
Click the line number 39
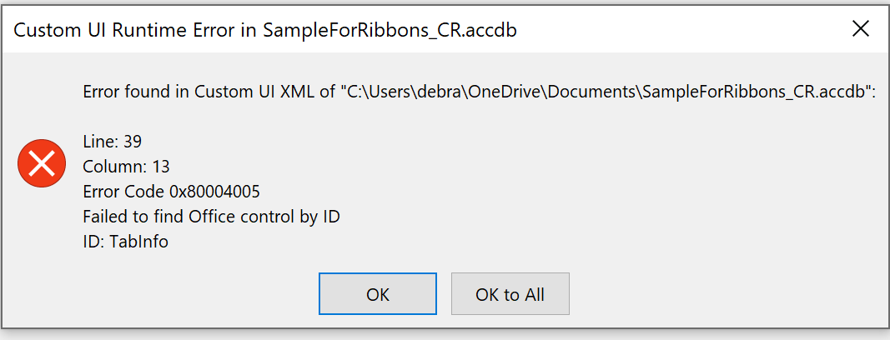[x=133, y=142]
